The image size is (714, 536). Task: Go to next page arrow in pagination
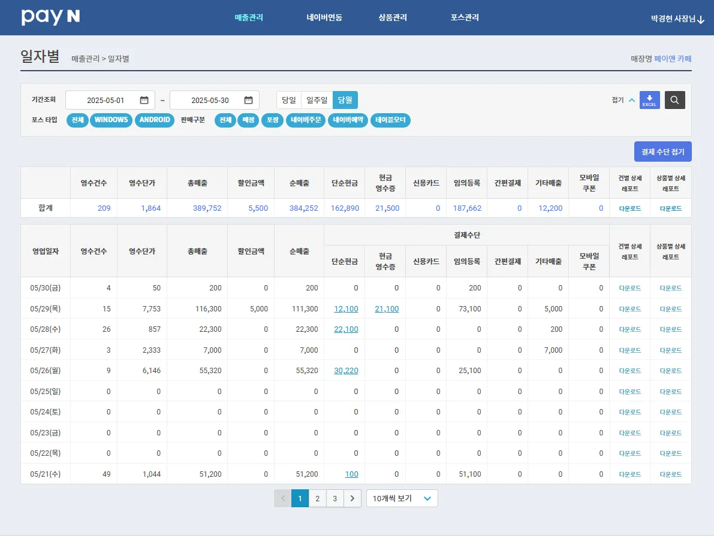353,498
